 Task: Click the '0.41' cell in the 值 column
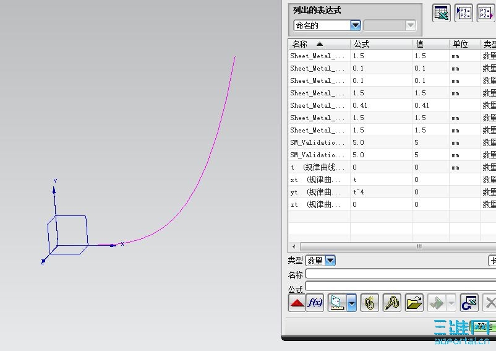(x=431, y=105)
